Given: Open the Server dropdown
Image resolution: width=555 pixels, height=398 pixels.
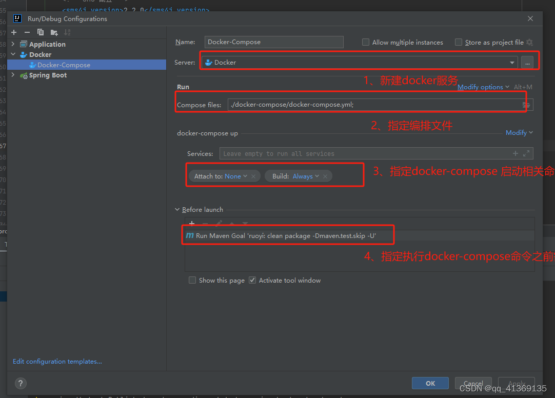Looking at the screenshot, I should 512,62.
